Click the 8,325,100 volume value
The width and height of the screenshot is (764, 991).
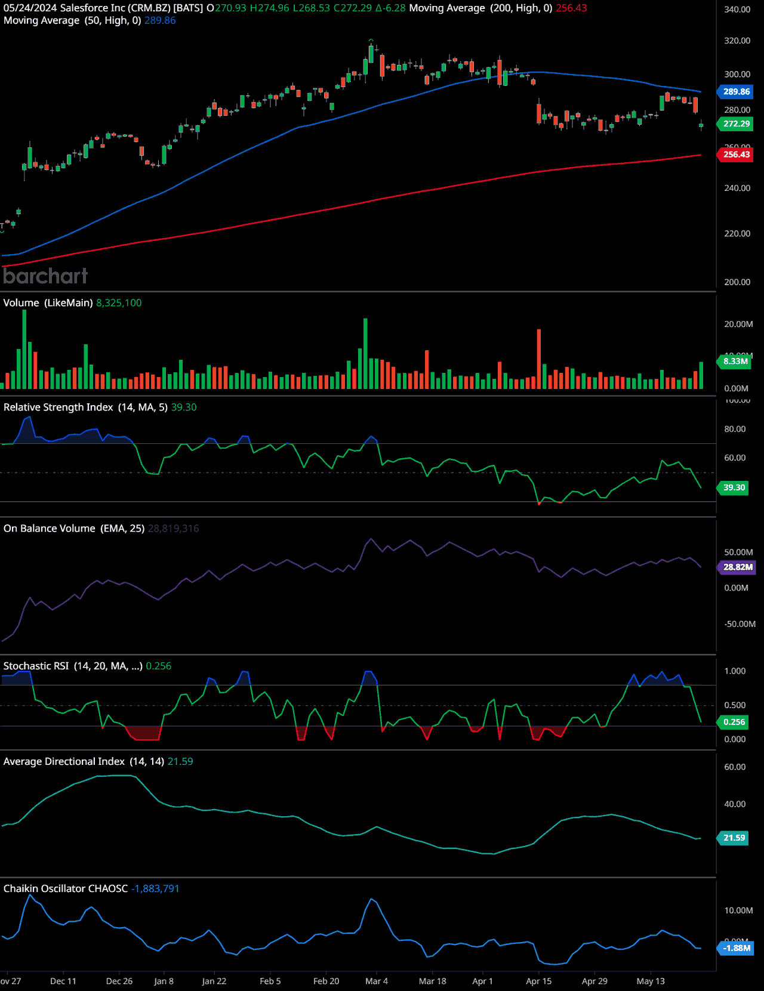[x=119, y=303]
